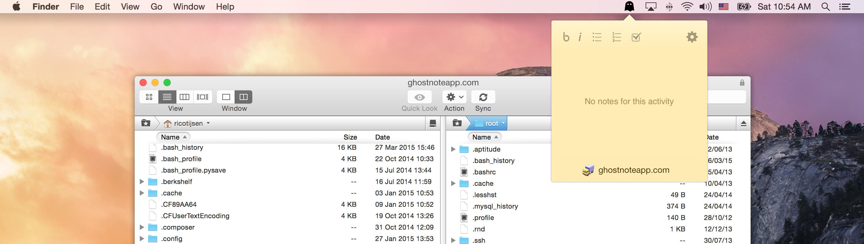This screenshot has height=244, width=864.
Task: Apply bold formatting in the note
Action: 566,37
